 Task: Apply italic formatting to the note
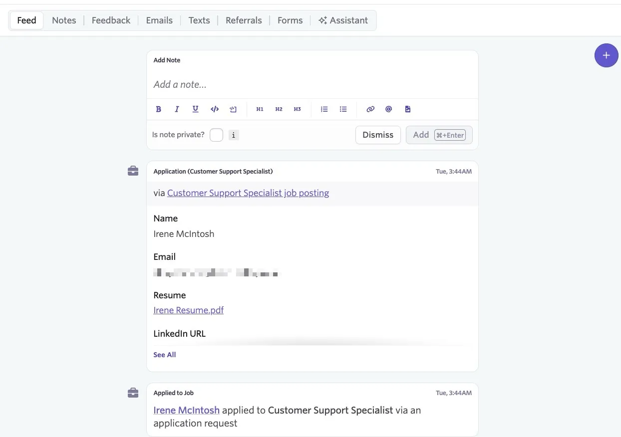point(177,109)
